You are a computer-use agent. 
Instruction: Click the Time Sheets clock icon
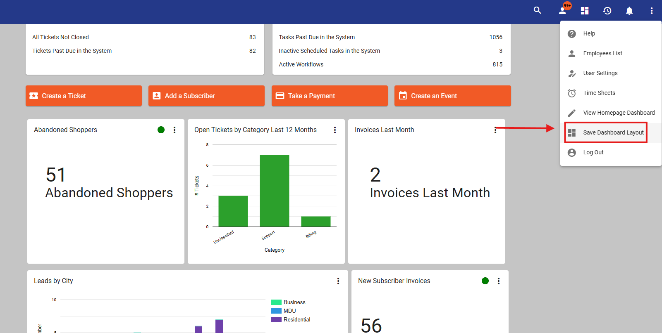(x=572, y=93)
